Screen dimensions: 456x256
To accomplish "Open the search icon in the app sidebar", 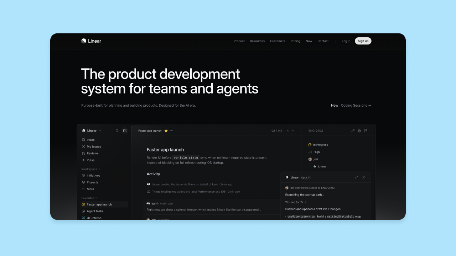I will [117, 131].
